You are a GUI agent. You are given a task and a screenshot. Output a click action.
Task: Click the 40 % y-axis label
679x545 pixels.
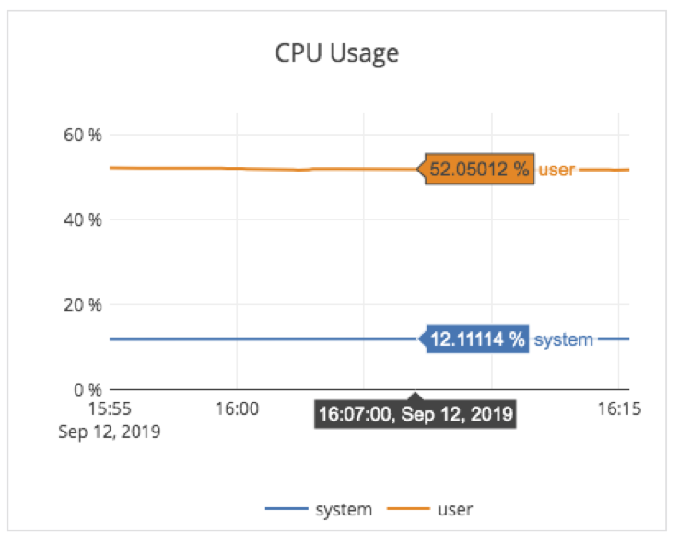tap(82, 219)
